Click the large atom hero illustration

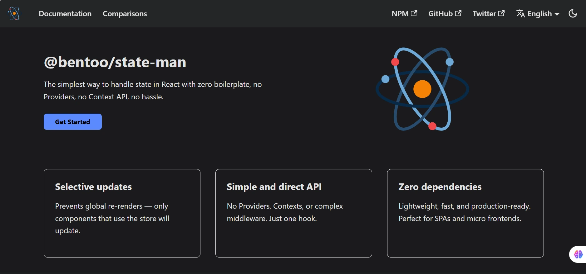(422, 89)
